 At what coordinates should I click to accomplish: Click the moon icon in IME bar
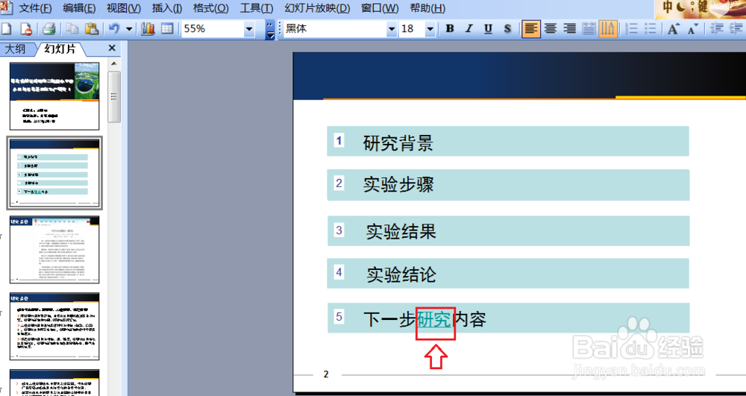(681, 7)
